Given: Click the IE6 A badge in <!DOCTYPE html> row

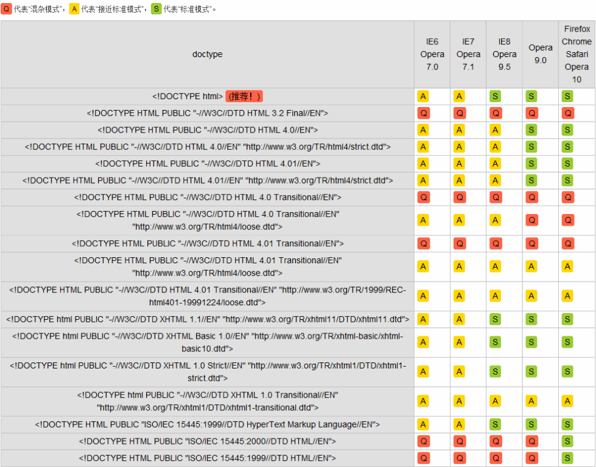Looking at the screenshot, I should (x=423, y=97).
